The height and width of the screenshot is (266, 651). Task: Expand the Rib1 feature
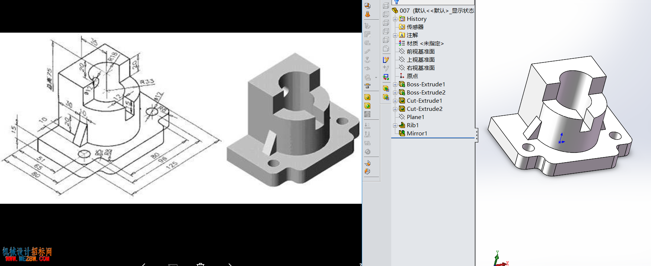coord(395,125)
